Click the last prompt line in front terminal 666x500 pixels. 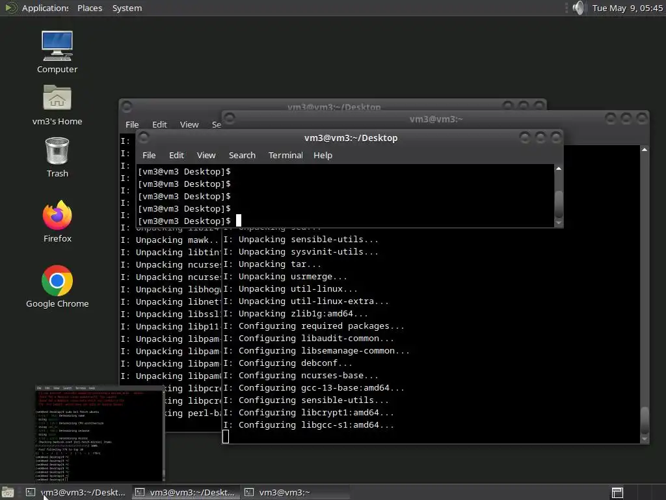(x=184, y=221)
